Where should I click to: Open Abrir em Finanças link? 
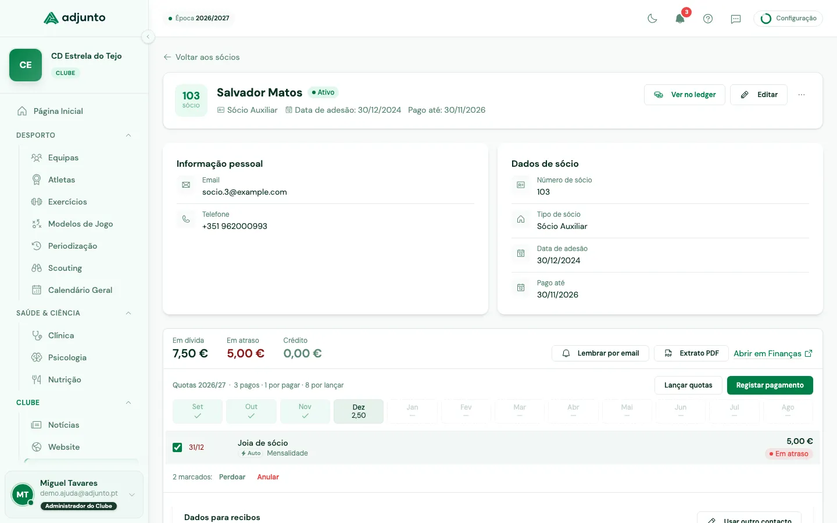[x=773, y=353]
